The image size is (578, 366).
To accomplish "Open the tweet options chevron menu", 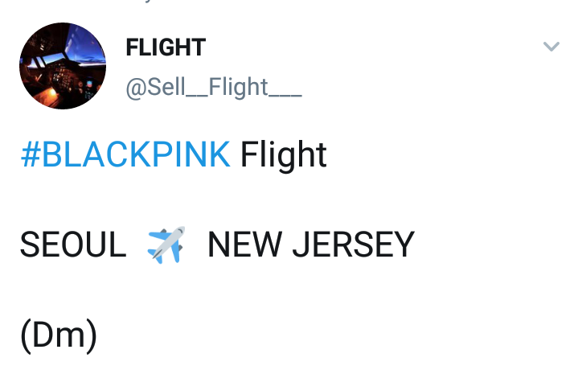I will coord(551,47).
